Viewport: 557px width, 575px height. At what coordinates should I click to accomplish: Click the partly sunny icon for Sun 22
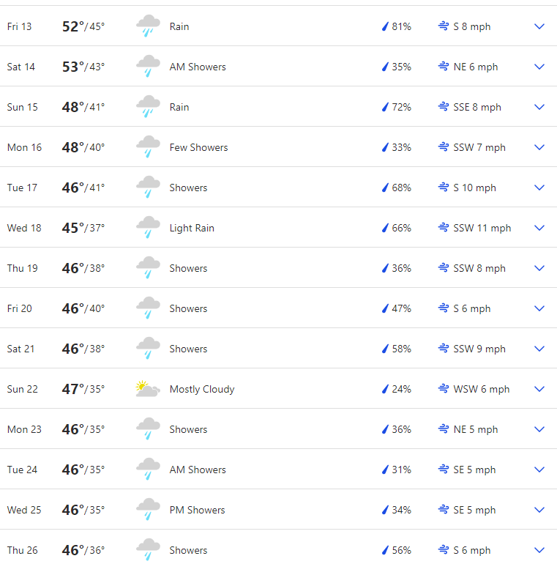point(148,389)
